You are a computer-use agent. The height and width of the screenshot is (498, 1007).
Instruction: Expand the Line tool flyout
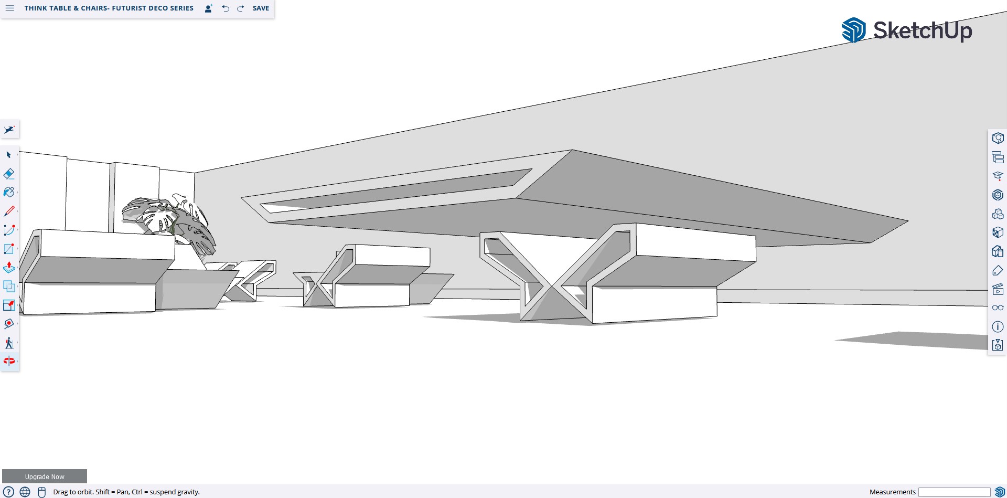(x=17, y=211)
